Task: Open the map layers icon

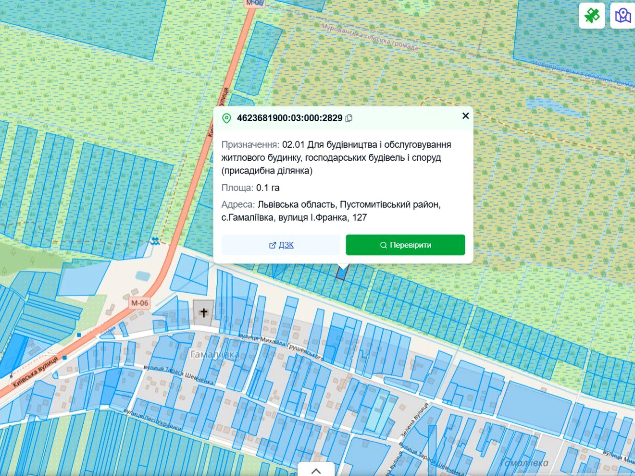Action: 623,16
